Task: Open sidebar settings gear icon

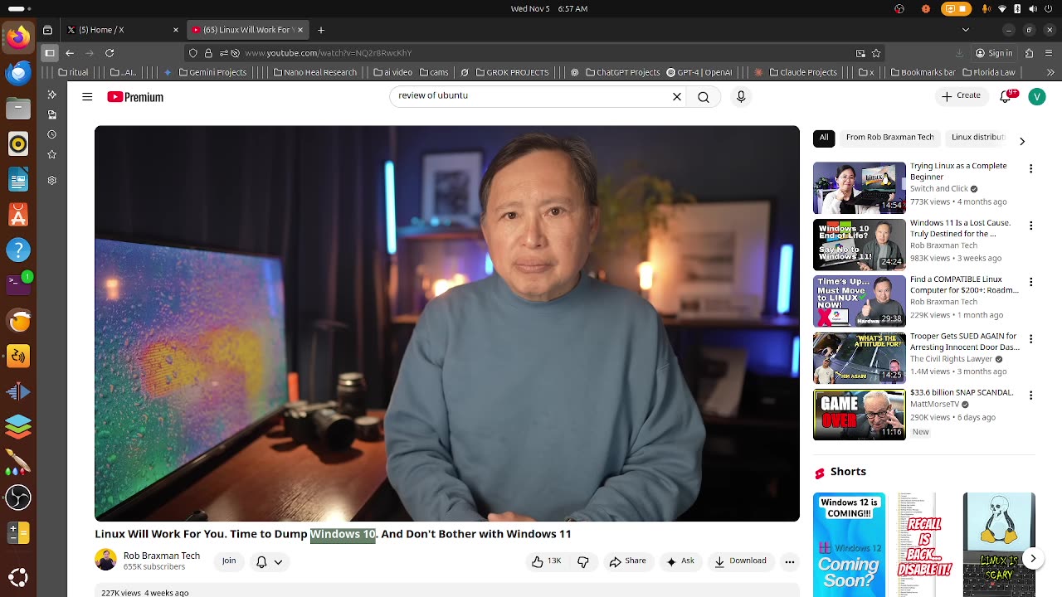Action: pos(51,180)
